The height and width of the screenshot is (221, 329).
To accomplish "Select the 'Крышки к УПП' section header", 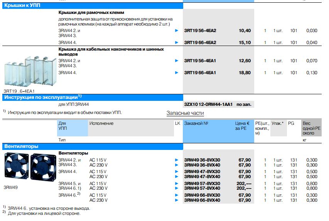I will (93, 5).
